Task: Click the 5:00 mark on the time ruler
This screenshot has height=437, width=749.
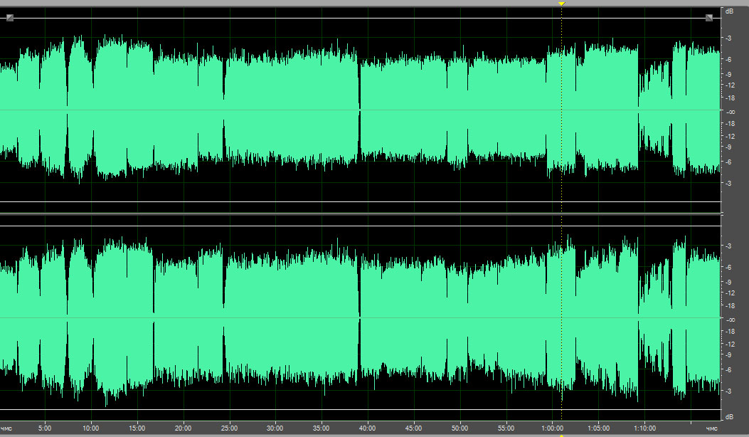Action: pyautogui.click(x=45, y=428)
